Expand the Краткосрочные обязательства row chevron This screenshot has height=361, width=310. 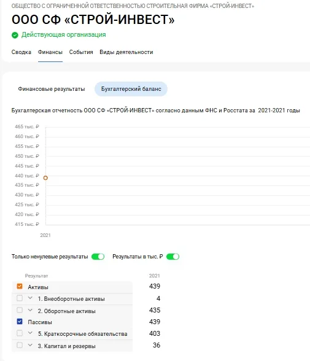[x=30, y=333]
